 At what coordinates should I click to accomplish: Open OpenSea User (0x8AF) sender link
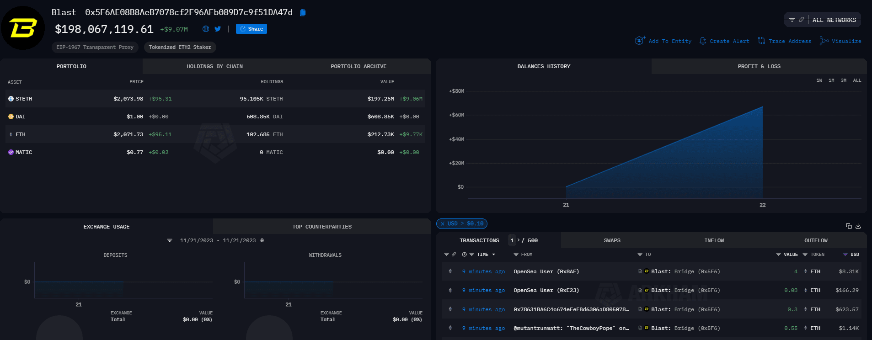pyautogui.click(x=546, y=271)
